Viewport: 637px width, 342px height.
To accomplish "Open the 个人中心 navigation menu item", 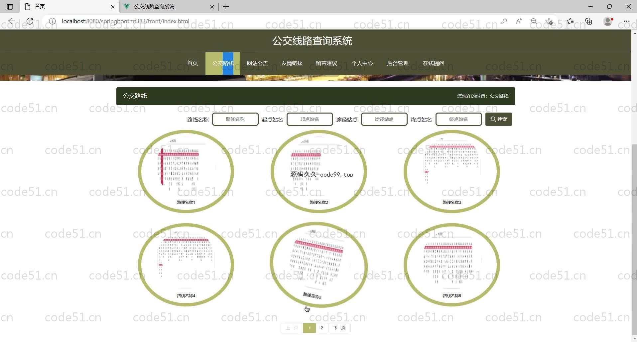I will coord(362,63).
